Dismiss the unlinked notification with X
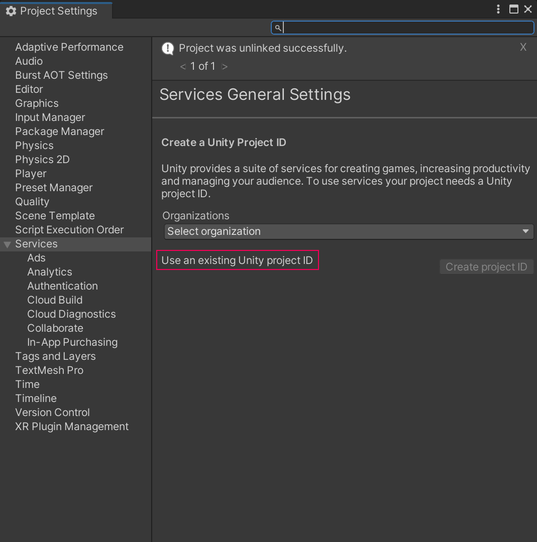 [523, 47]
